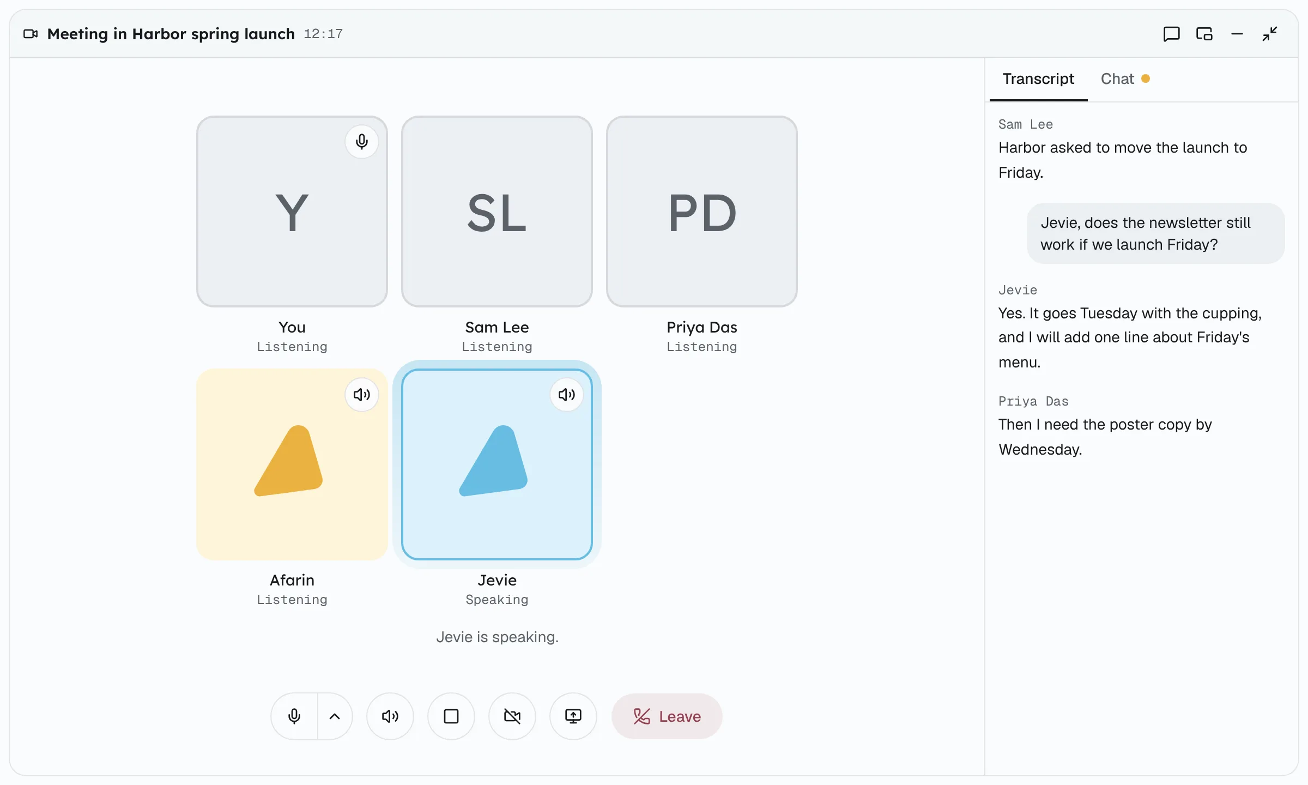Click the camera icon beside the meeting title
The image size is (1308, 785).
point(31,34)
